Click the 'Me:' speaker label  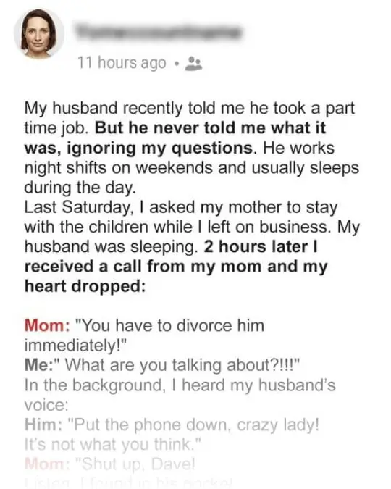(39, 365)
